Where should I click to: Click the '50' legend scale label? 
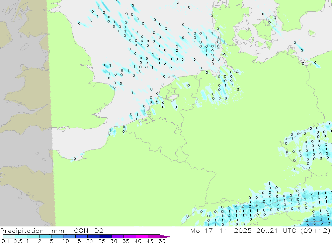[x=162, y=241]
